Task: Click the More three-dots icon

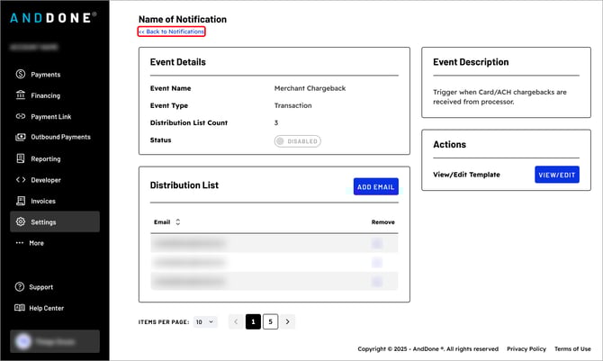Action: [x=20, y=243]
